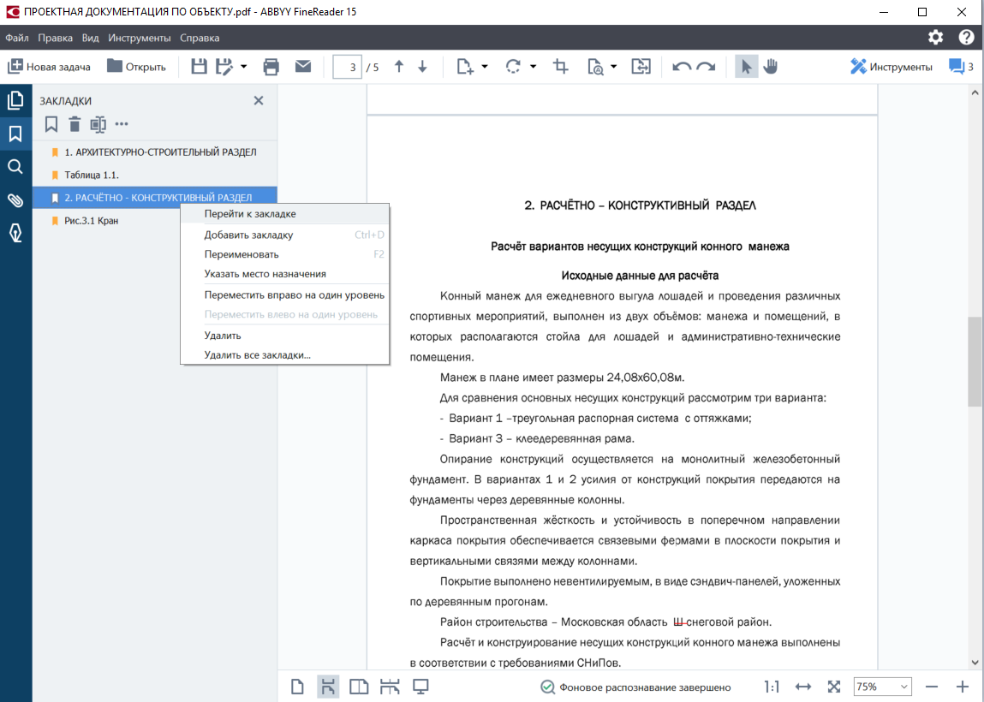Image resolution: width=984 pixels, height=702 pixels.
Task: Open FineReader settings gear
Action: 936,38
